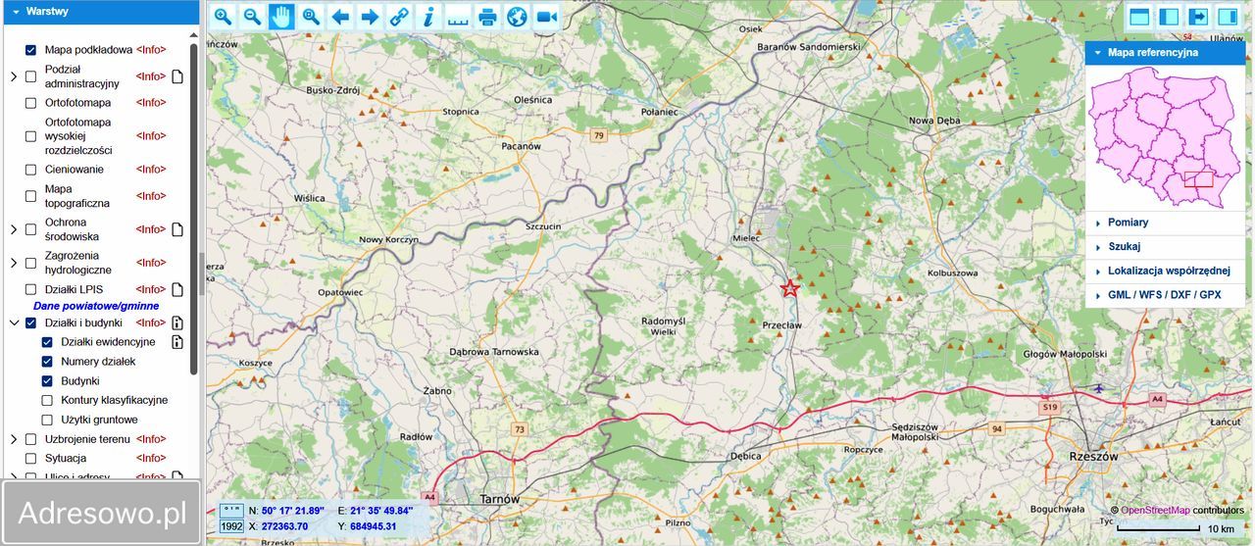Open info document icon beside Działki ewidencyjne
The image size is (1255, 546).
pos(177,342)
